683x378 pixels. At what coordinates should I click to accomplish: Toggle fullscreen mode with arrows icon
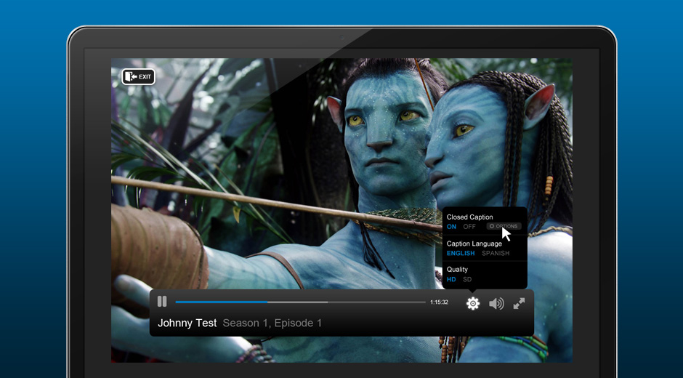(x=519, y=303)
